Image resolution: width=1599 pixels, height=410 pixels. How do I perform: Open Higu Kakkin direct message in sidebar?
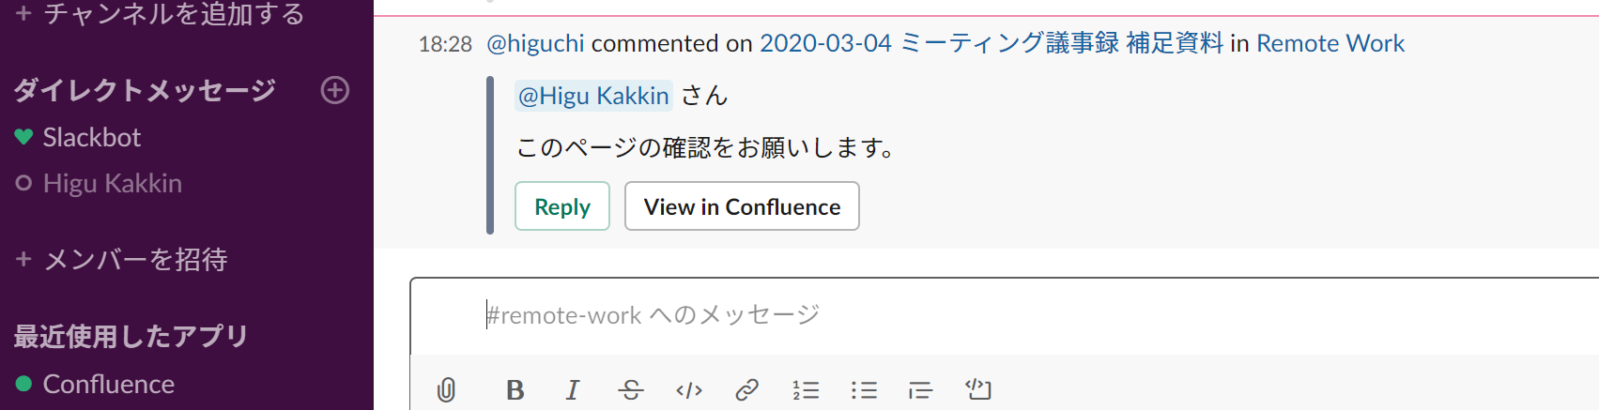tap(113, 184)
